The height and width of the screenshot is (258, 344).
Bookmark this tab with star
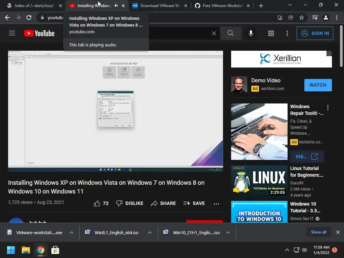click(302, 17)
